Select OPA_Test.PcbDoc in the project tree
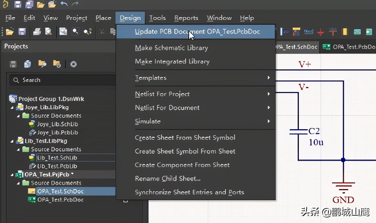 [x=60, y=200]
